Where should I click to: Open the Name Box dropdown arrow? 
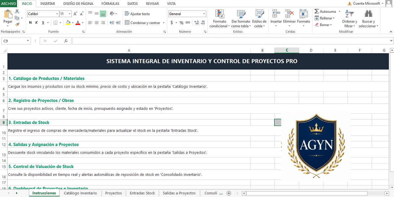(28, 41)
